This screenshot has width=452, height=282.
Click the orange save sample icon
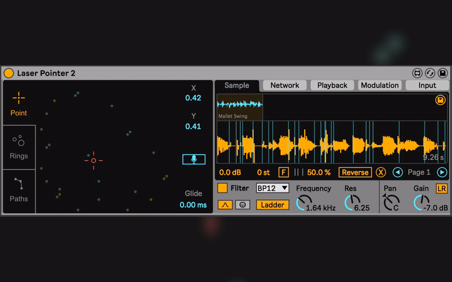(440, 100)
